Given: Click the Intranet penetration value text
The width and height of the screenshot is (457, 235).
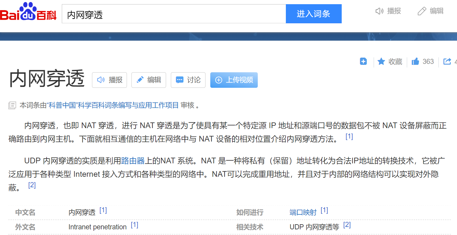Looking at the screenshot, I should (97, 227).
